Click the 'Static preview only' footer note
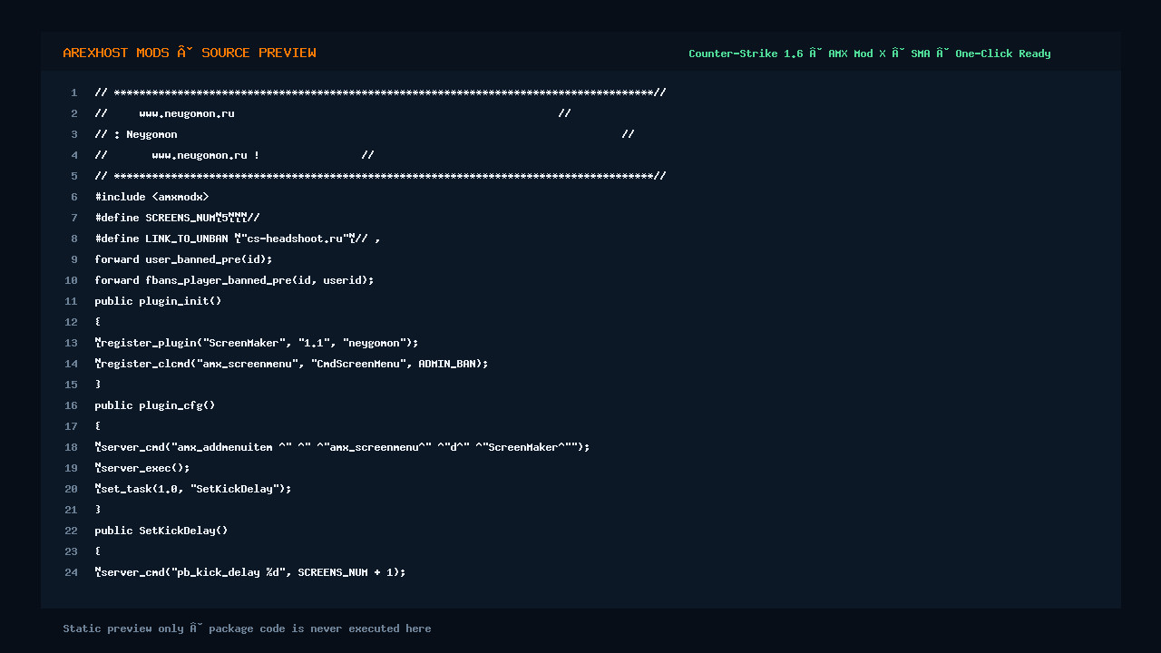Screen dimensions: 1161x653 click(x=247, y=629)
